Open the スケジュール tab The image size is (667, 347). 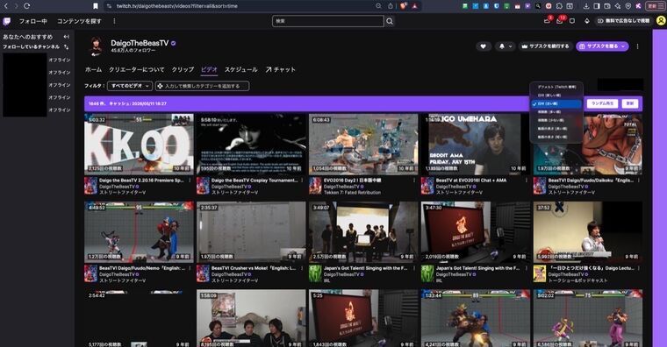241,69
